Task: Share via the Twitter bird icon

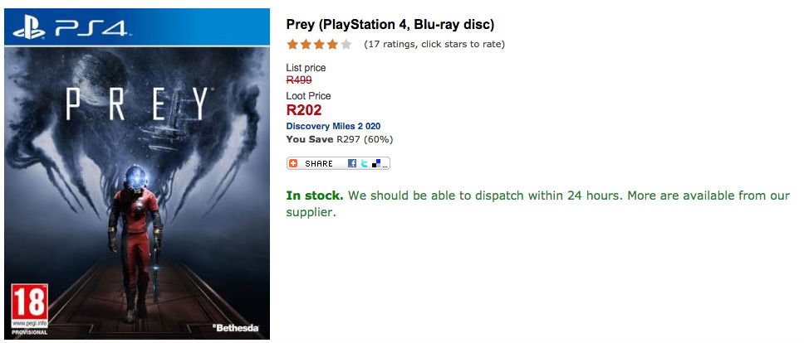Action: tap(365, 164)
